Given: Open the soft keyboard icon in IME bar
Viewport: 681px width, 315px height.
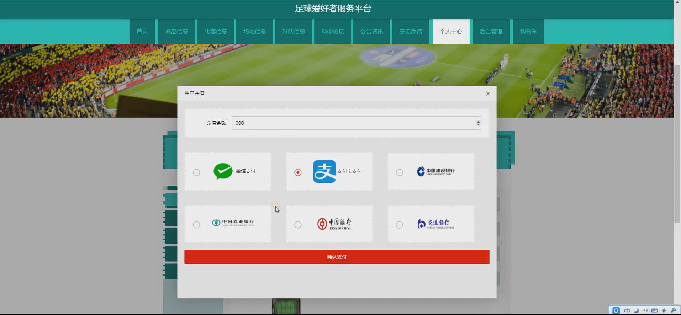Looking at the screenshot, I should tap(654, 310).
